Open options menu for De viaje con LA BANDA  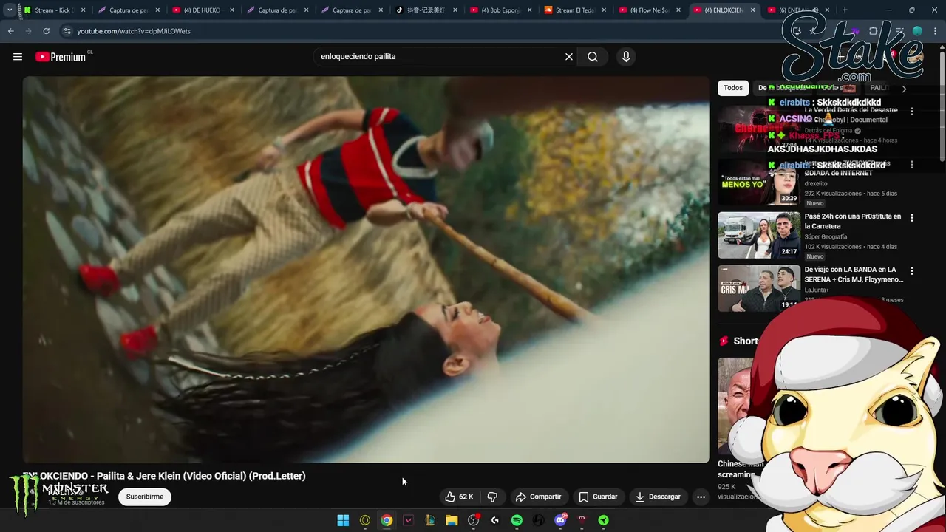point(911,271)
